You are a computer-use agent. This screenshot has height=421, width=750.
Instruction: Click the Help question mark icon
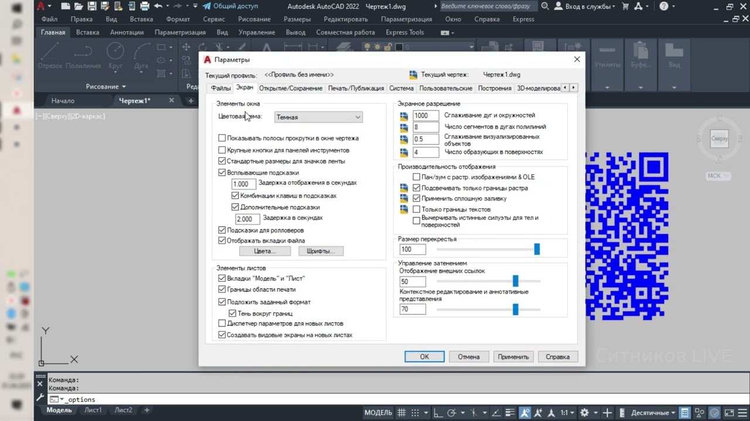[x=663, y=6]
